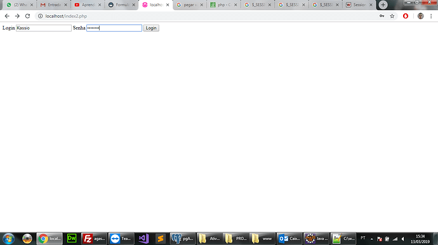Image resolution: width=438 pixels, height=245 pixels.
Task: Open FileZilla from the taskbar
Action: point(94,239)
